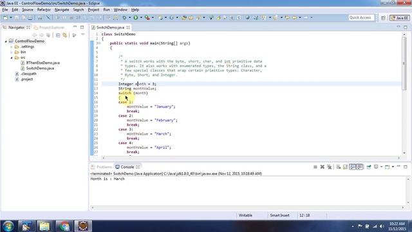Expand the bin folder
Image resolution: width=412 pixels, height=232 pixels.
click(x=12, y=52)
